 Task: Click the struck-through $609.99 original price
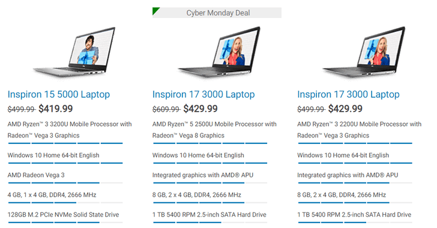(166, 109)
